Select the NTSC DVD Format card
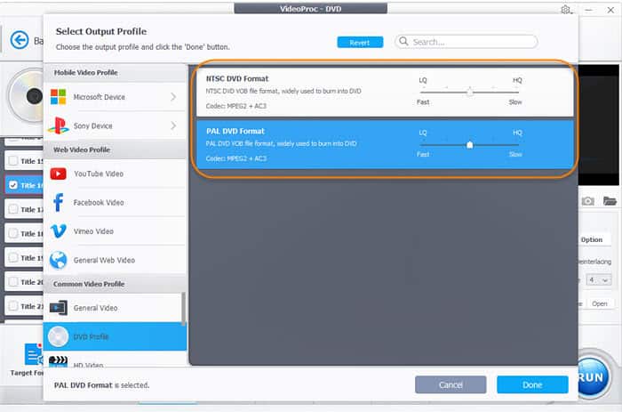 [x=385, y=92]
